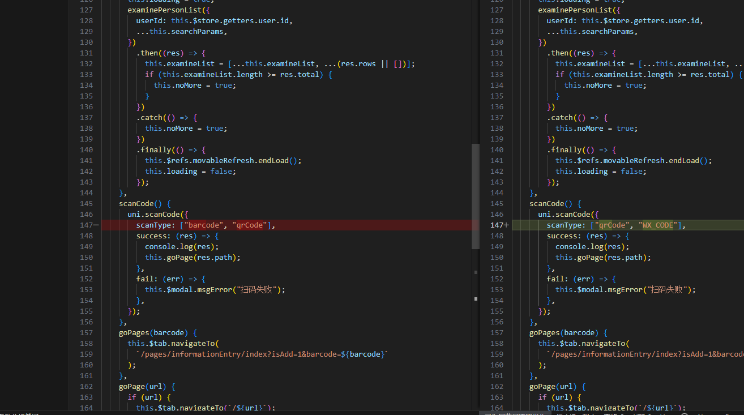
Task: Click "扫码失败" message string in right pane
Action: (x=669, y=290)
